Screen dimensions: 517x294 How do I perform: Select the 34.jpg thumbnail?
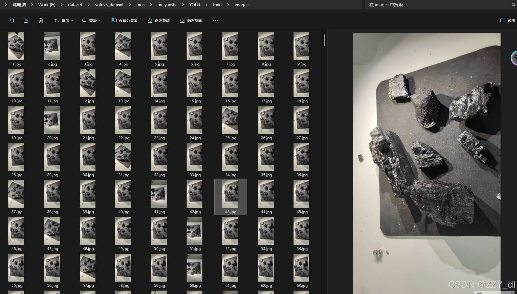coord(230,157)
